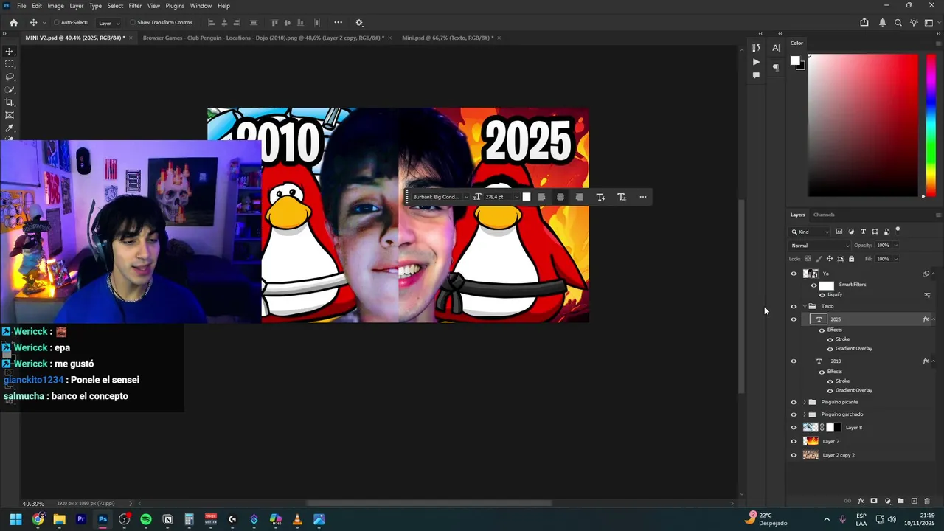The width and height of the screenshot is (944, 531).
Task: Open Spotify from the taskbar
Action: click(146, 520)
